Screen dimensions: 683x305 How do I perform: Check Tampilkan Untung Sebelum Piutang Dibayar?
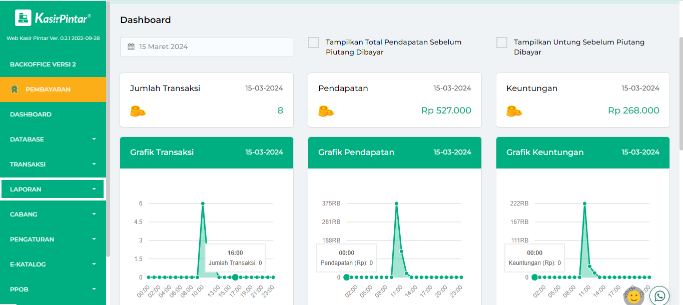502,42
